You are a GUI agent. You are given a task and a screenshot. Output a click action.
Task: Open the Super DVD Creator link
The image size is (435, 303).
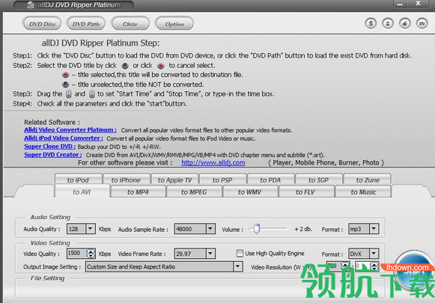53,155
